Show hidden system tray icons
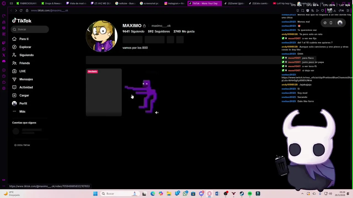 tap(302, 194)
